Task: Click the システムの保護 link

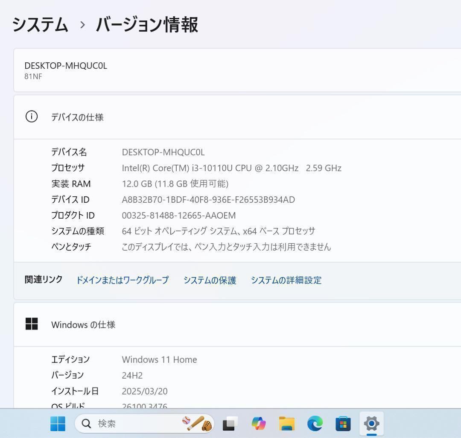Action: (x=210, y=280)
